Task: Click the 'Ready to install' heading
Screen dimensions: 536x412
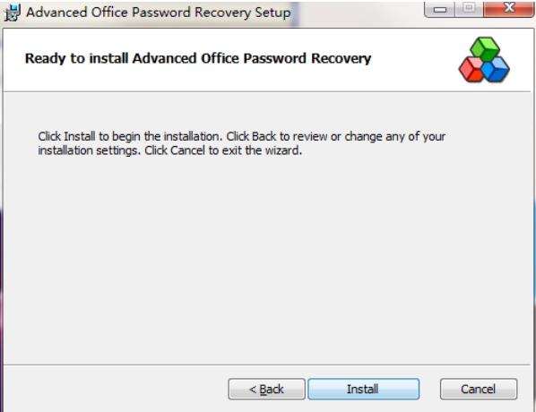Action: [x=198, y=58]
